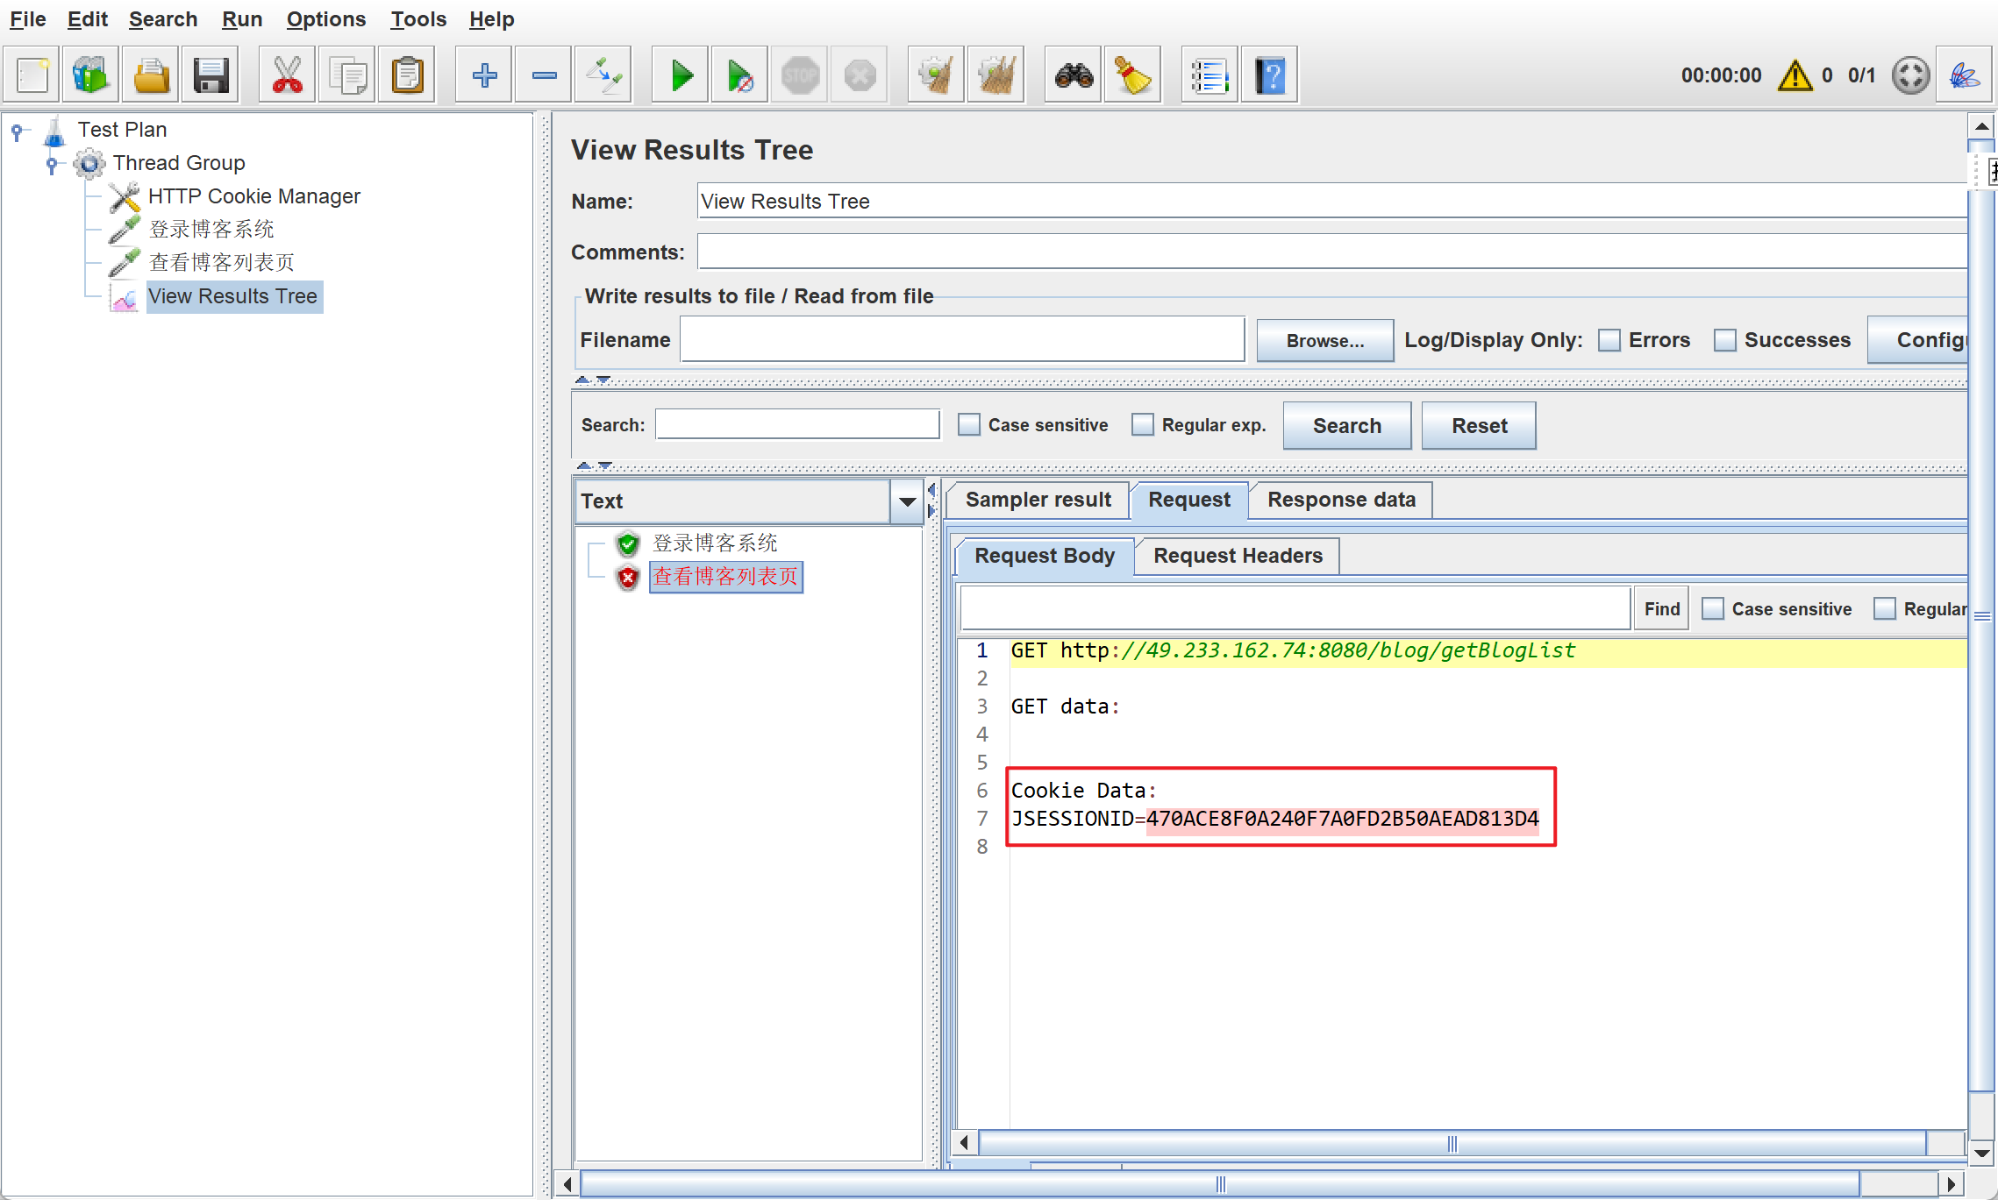Viewport: 1998px width, 1200px height.
Task: Click the scissors Cut icon
Action: point(287,75)
